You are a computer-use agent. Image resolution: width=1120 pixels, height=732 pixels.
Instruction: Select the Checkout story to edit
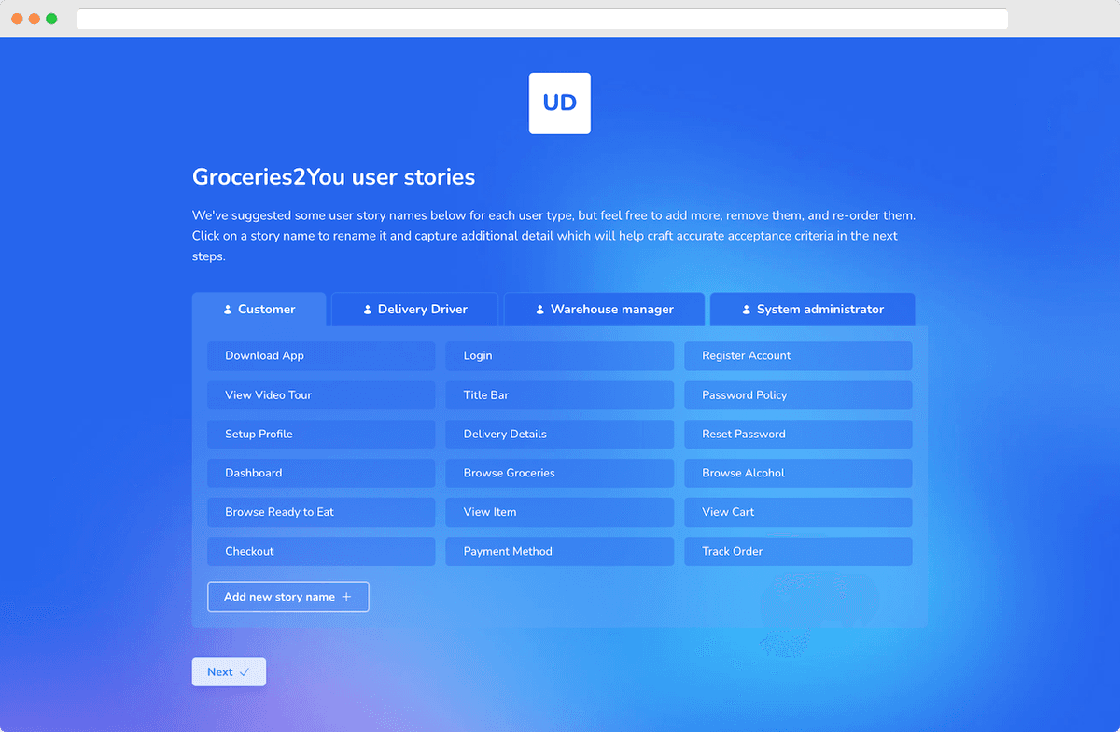320,551
